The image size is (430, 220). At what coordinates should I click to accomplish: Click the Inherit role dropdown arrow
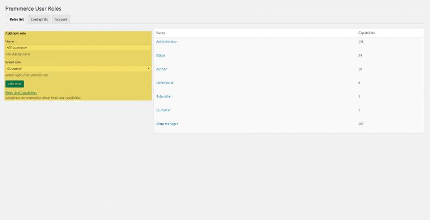pos(148,69)
